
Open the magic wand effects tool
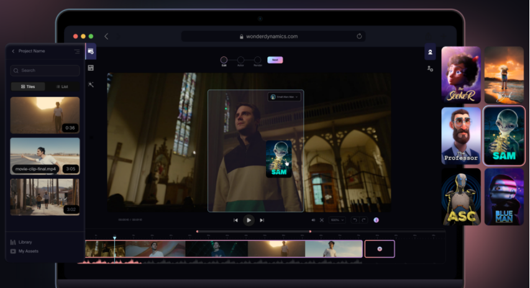(91, 84)
